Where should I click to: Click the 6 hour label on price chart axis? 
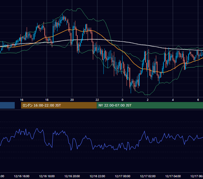pyautogui.click(x=198, y=100)
